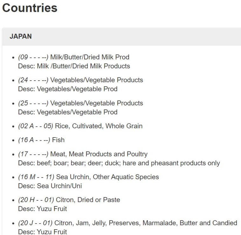Click the beef; boar; bear description line
Viewport: 241px width, 235px height.
click(119, 164)
